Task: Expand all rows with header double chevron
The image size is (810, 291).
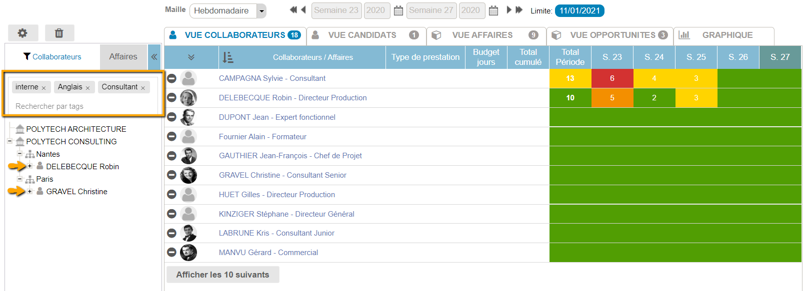Action: pyautogui.click(x=191, y=57)
